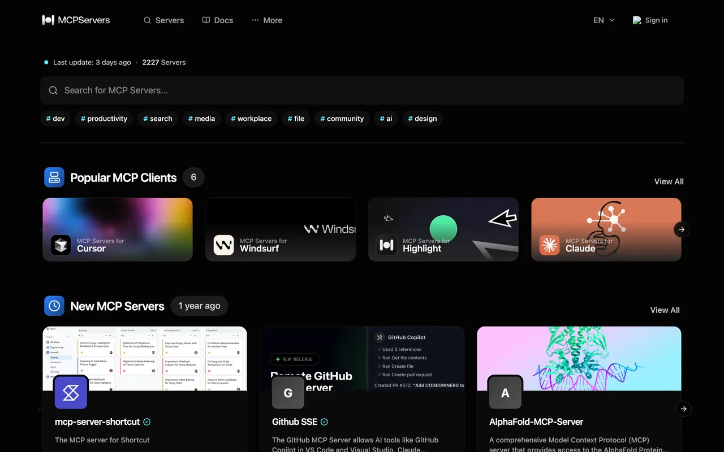This screenshot has width=724, height=452.
Task: Click the MCPServers logo icon
Action: coord(48,20)
